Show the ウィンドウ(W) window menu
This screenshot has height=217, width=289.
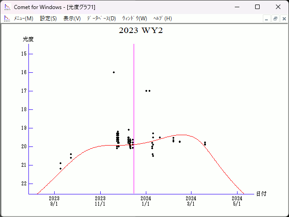pyautogui.click(x=135, y=19)
